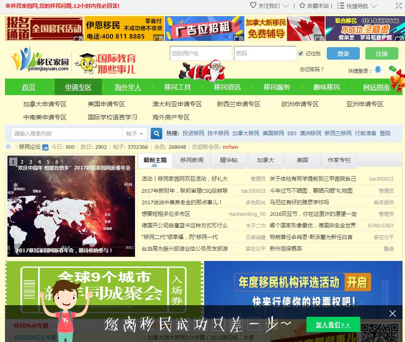Click the 国际教育那些事儿 logo

click(x=105, y=63)
